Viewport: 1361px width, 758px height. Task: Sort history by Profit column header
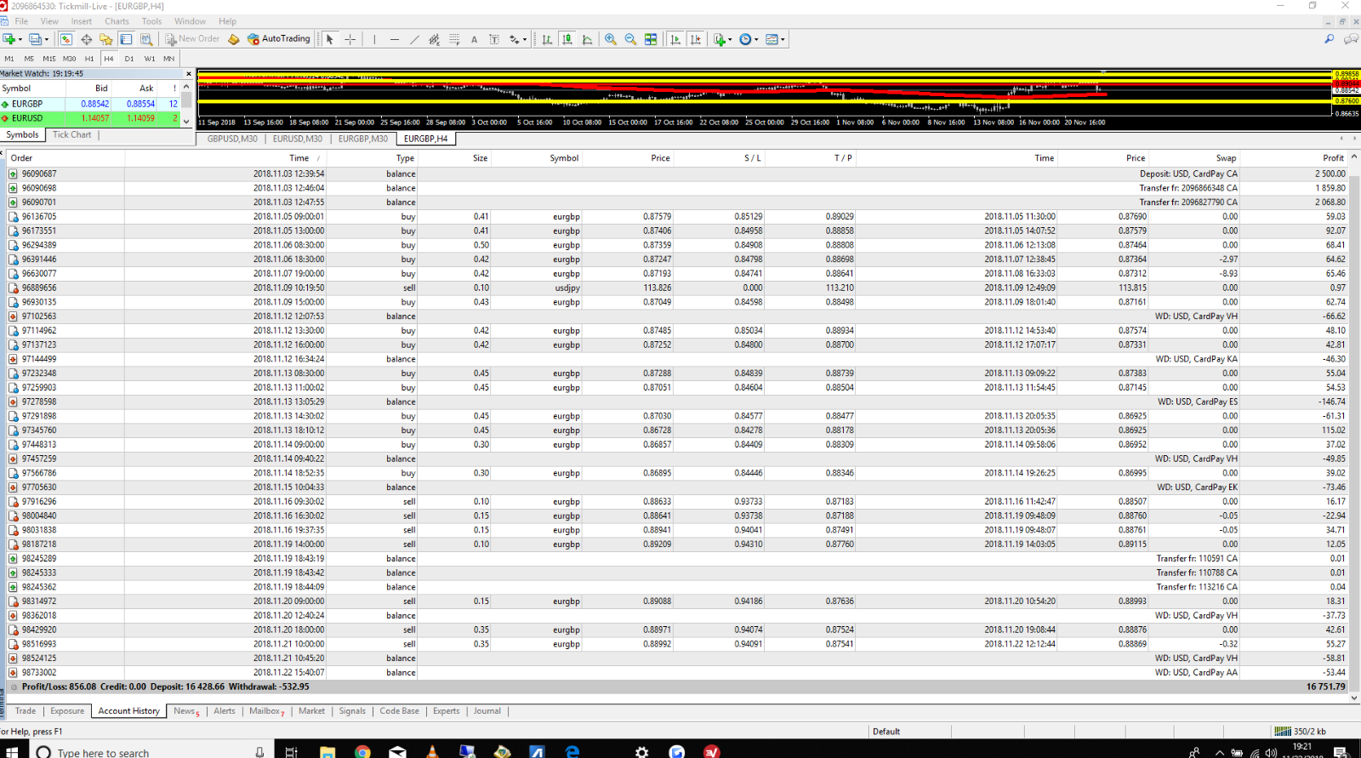tap(1333, 158)
